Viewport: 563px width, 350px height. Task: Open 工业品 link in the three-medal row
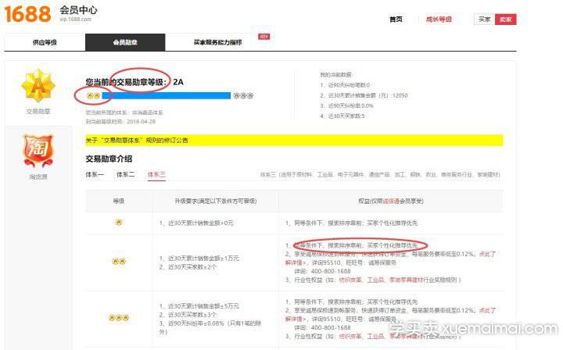pyautogui.click(x=375, y=336)
